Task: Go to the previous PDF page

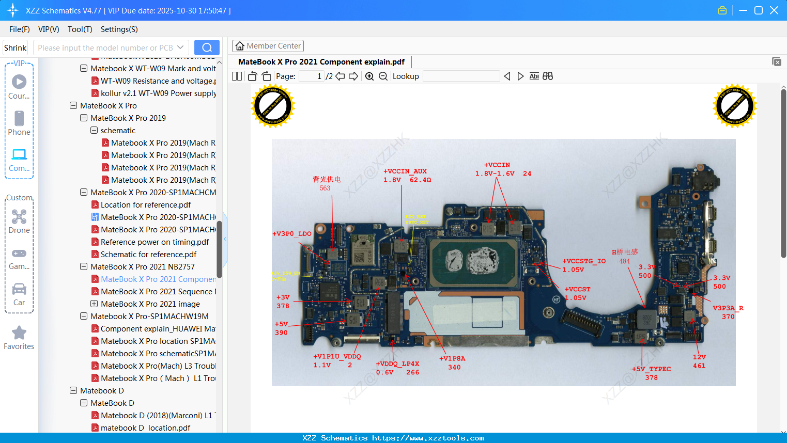Action: (x=340, y=76)
